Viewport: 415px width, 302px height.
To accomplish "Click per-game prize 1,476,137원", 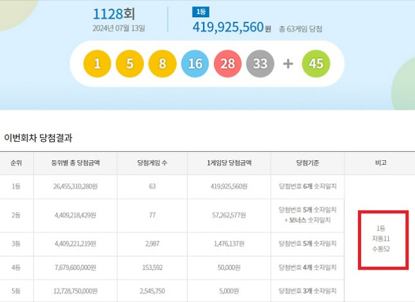I will point(229,244).
